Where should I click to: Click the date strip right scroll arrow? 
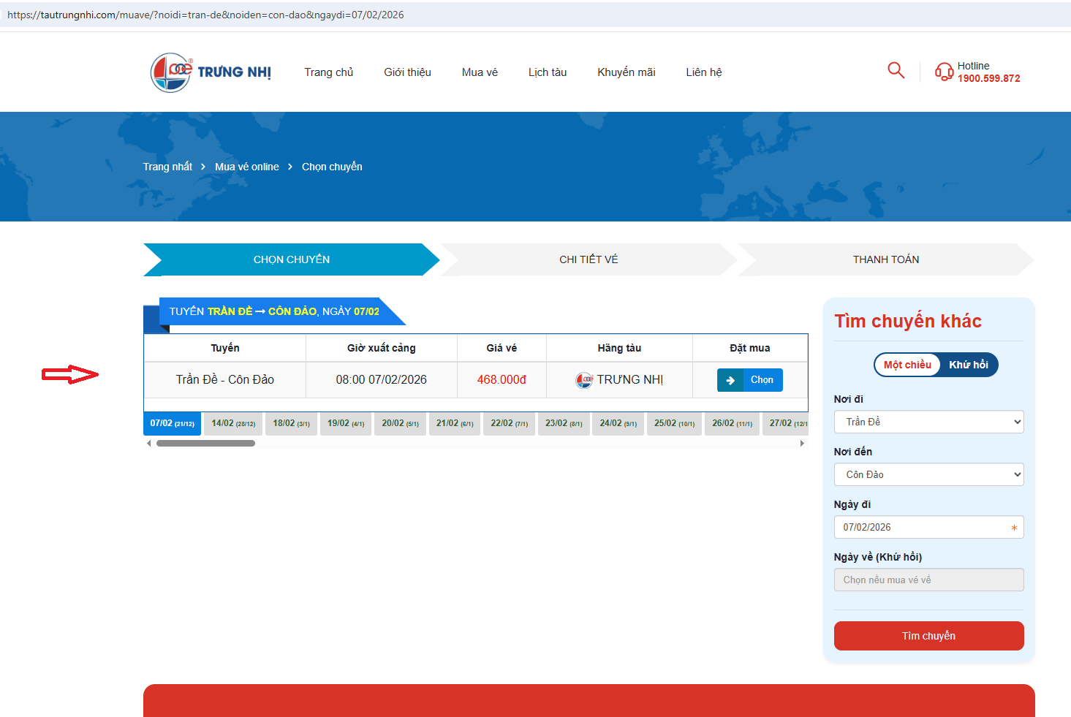[802, 443]
